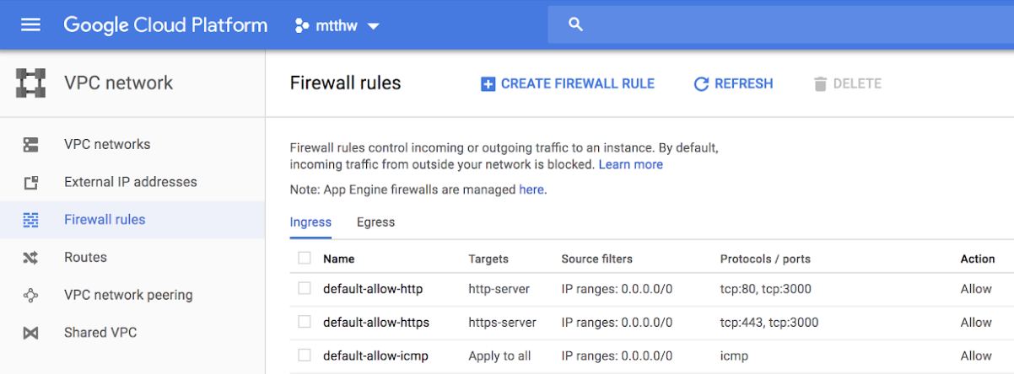
Task: Check the default-allow-http rule checkbox
Action: coord(305,289)
